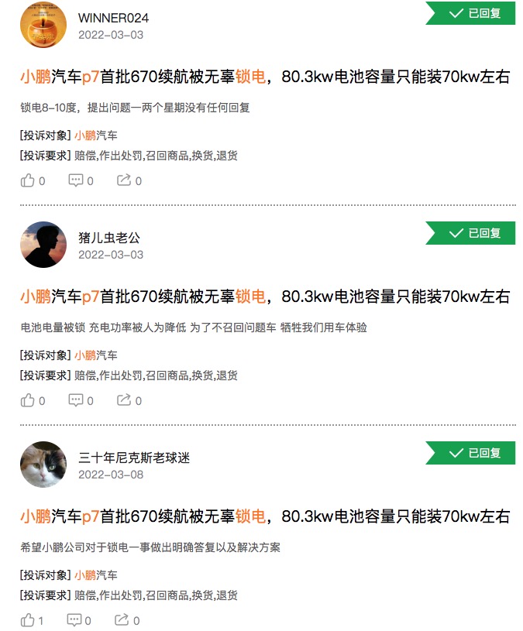This screenshot has height=631, width=523.
Task: Click 已回复 badge on WINNER024's post
Action: pos(470,13)
